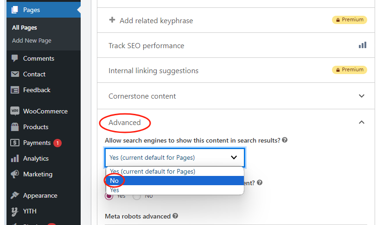Click the WooCommerce logo icon

point(15,111)
